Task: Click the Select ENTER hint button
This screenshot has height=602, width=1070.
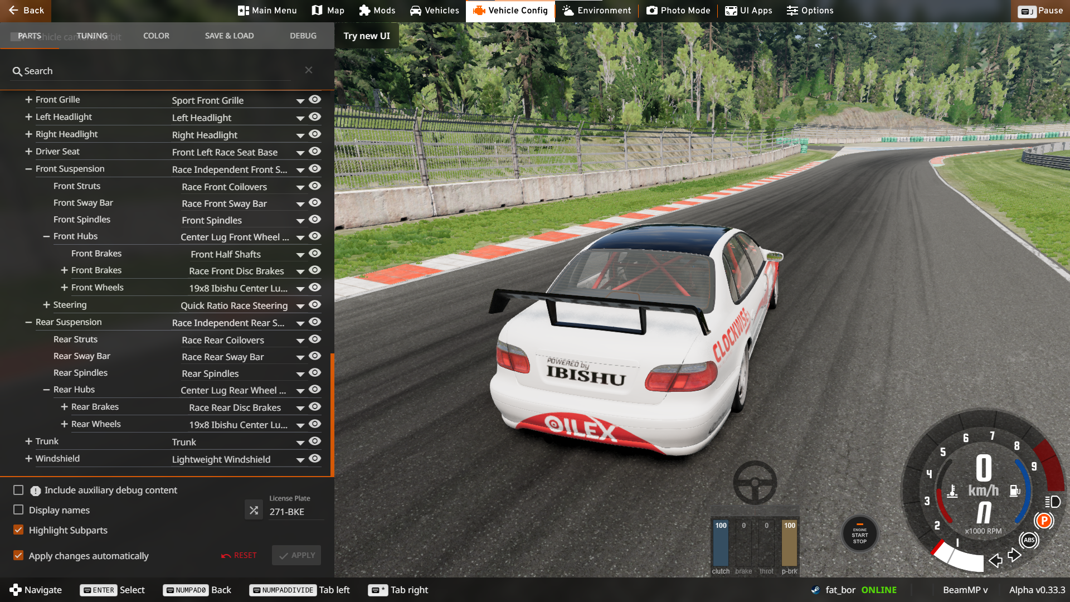Action: click(112, 590)
